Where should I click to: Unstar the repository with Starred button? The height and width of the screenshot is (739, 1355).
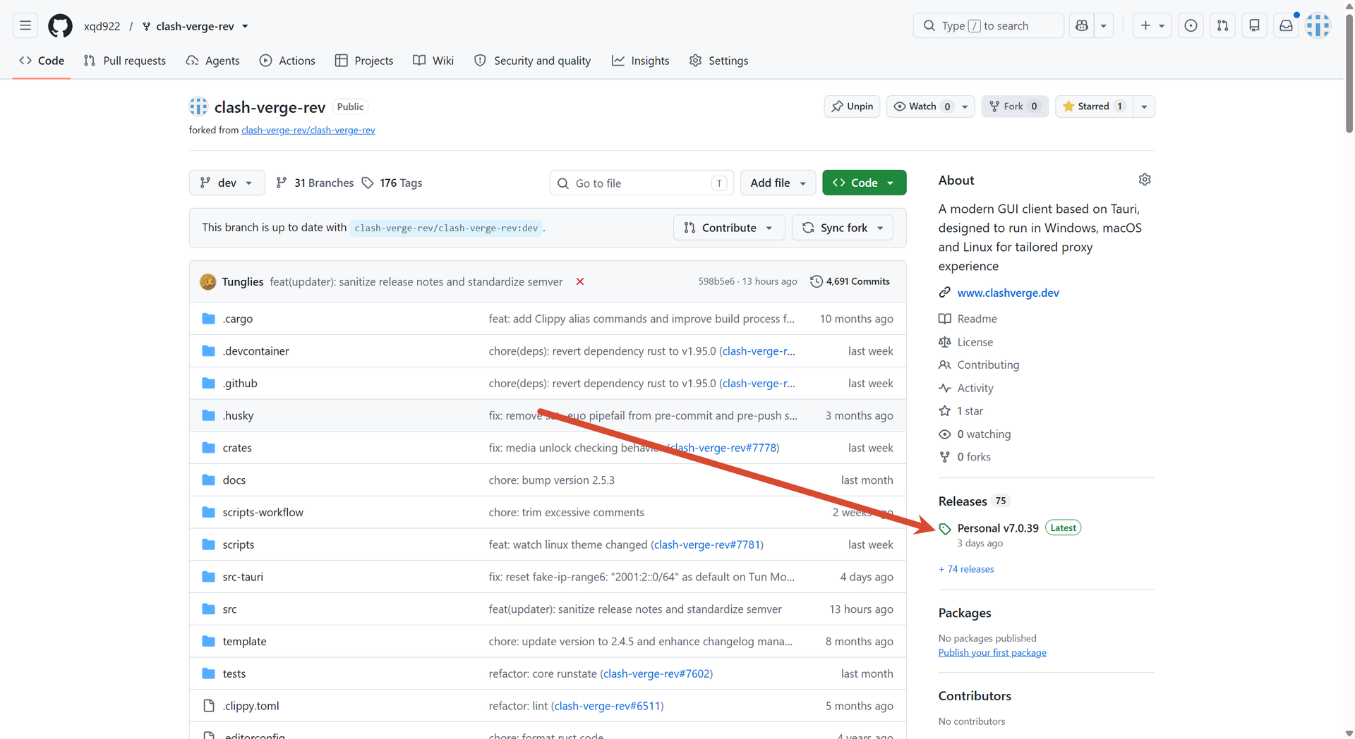click(1094, 106)
